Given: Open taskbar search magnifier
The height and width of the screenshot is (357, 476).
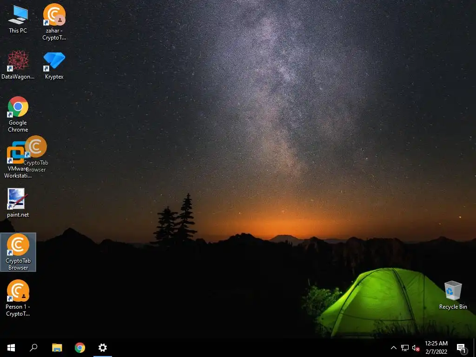Looking at the screenshot, I should click(x=33, y=348).
